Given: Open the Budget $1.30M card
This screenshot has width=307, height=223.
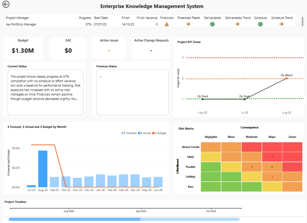Looking at the screenshot, I should (x=23, y=48).
